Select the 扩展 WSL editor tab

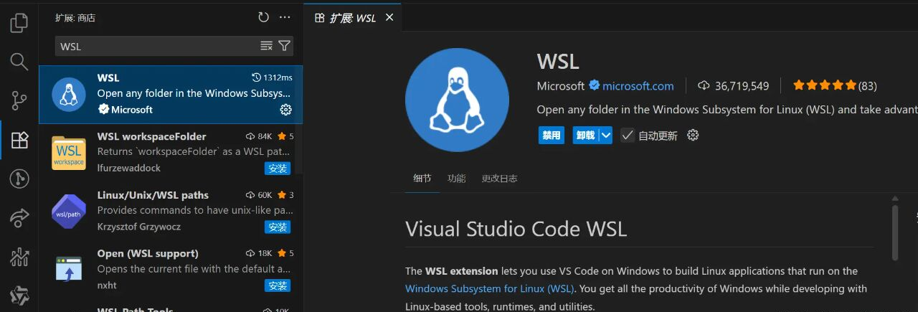[x=352, y=17]
